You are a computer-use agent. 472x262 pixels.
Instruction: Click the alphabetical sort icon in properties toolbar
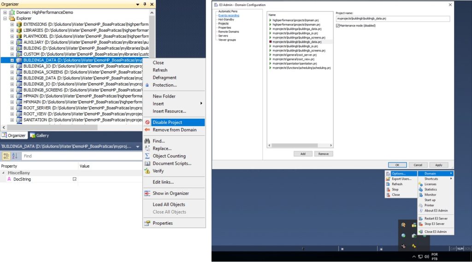click(x=14, y=156)
